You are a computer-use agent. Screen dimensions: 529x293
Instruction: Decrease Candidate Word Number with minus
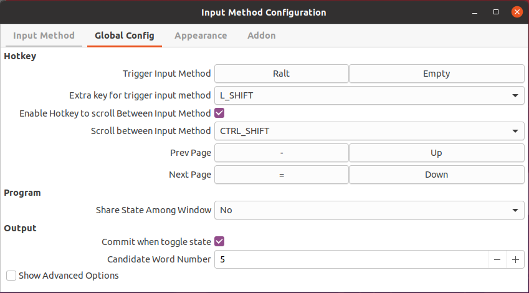click(497, 259)
